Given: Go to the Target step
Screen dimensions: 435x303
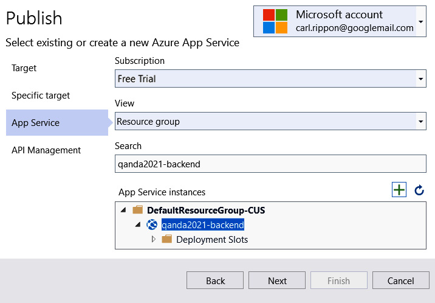Looking at the screenshot, I should 24,68.
